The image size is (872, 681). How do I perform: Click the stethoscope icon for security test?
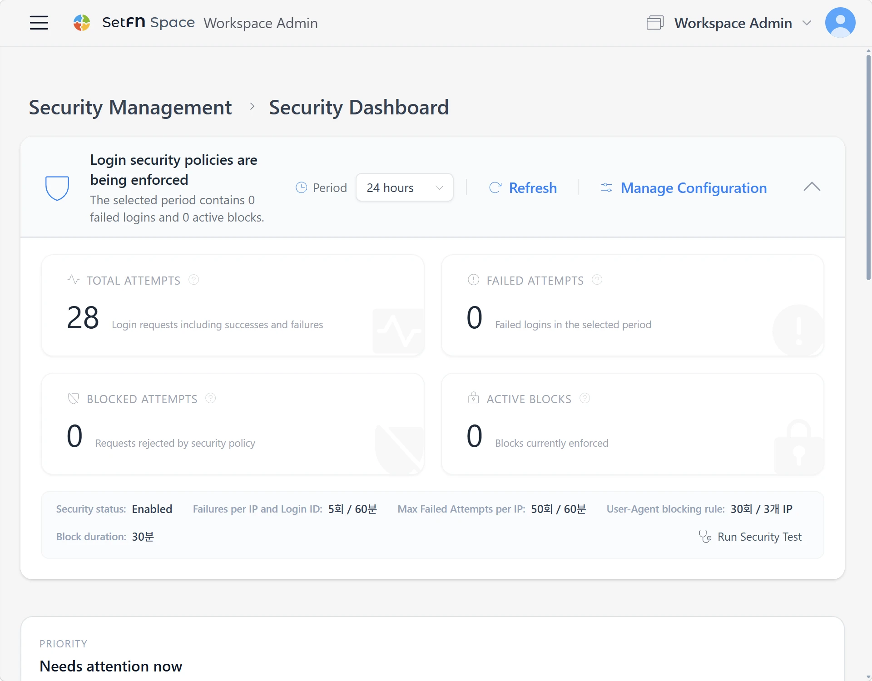[705, 537]
